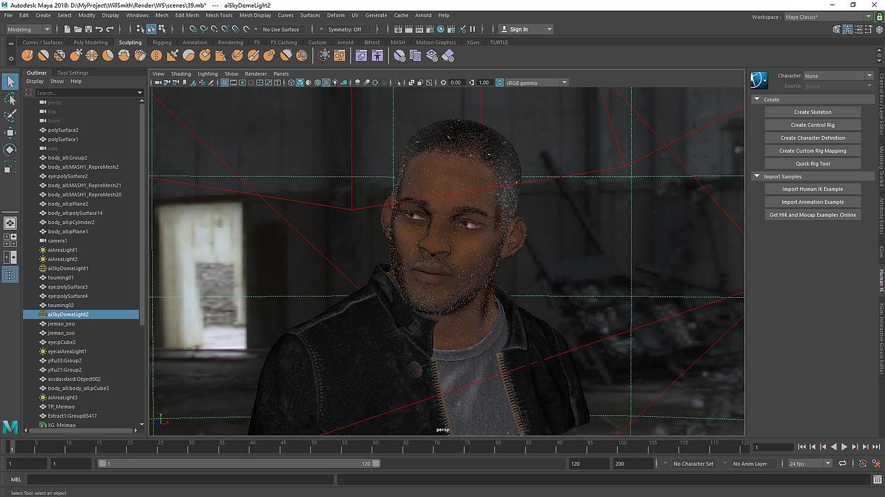Click the last purple icon on Sculpting shelf

pyautogui.click(x=448, y=55)
